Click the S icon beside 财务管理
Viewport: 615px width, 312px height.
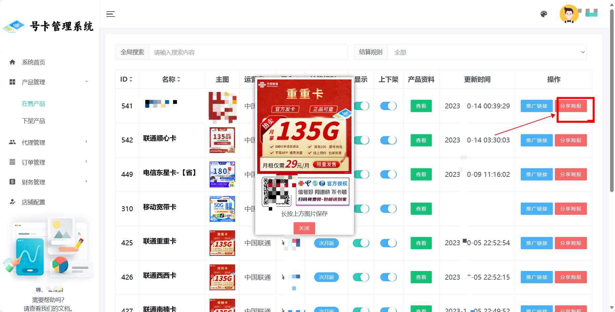point(13,182)
